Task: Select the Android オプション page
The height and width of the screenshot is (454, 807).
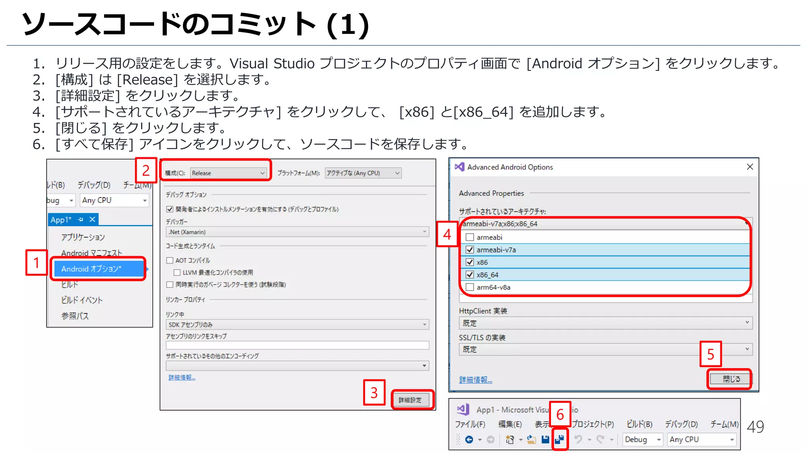Action: (x=99, y=269)
